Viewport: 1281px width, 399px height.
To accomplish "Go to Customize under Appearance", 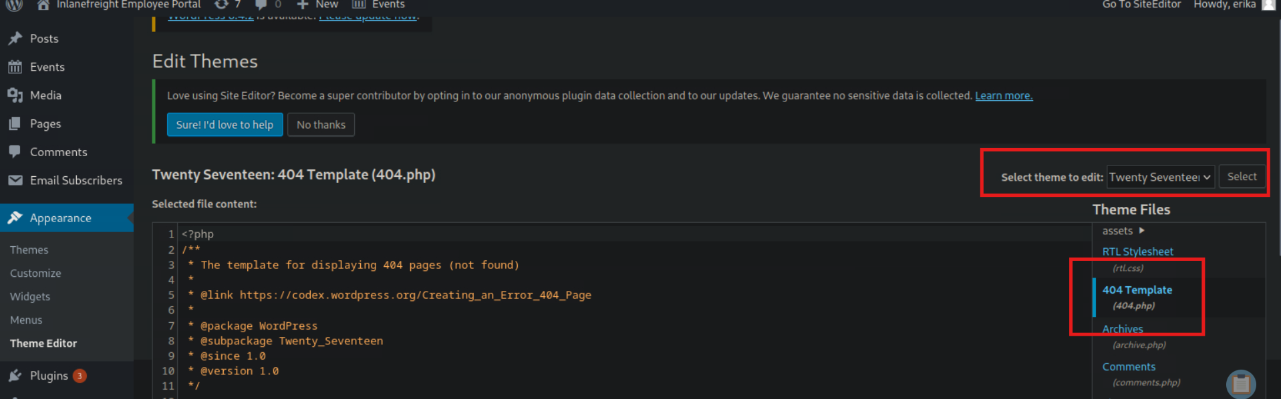I will pyautogui.click(x=35, y=273).
